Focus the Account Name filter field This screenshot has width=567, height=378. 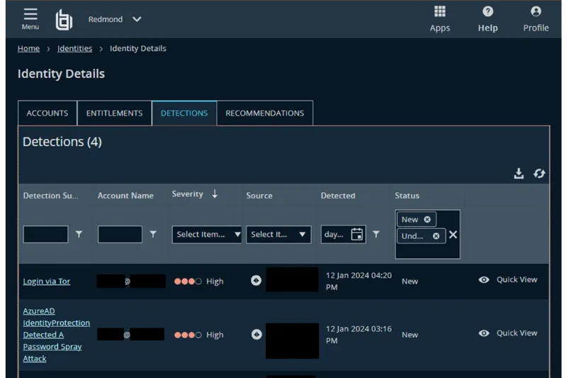[120, 235]
